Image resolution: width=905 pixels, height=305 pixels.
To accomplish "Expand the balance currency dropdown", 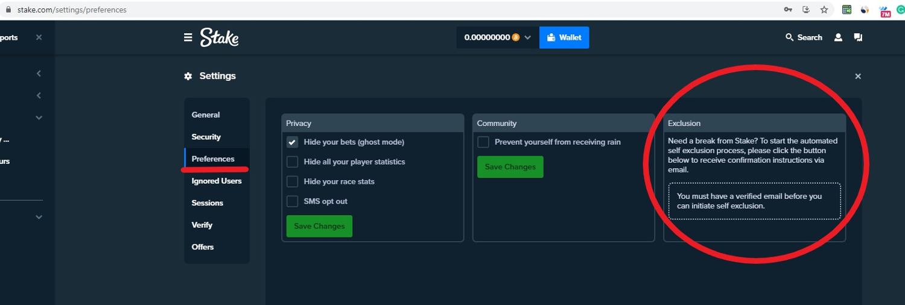I will [527, 37].
